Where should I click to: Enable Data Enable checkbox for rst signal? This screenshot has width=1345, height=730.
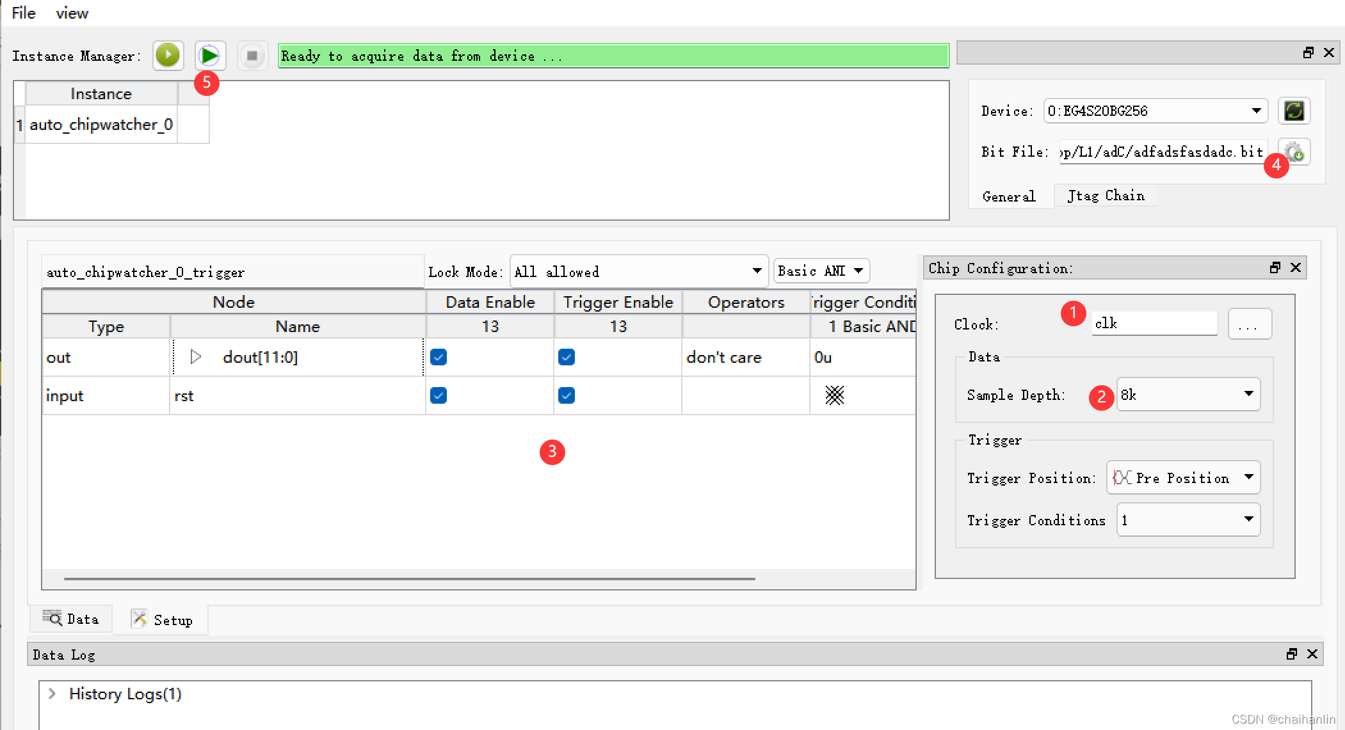point(438,395)
